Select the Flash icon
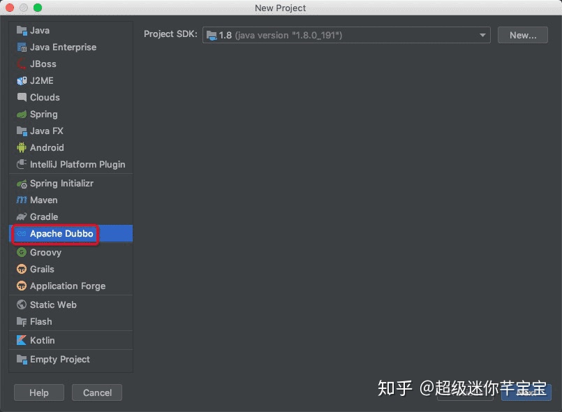The image size is (562, 412). 22,322
